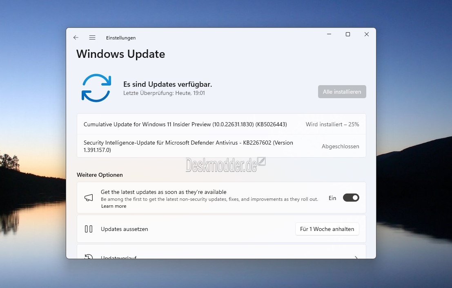Screen dimensions: 452x288
Task: Click the Wird installiert – 25% status
Action: click(x=332, y=124)
